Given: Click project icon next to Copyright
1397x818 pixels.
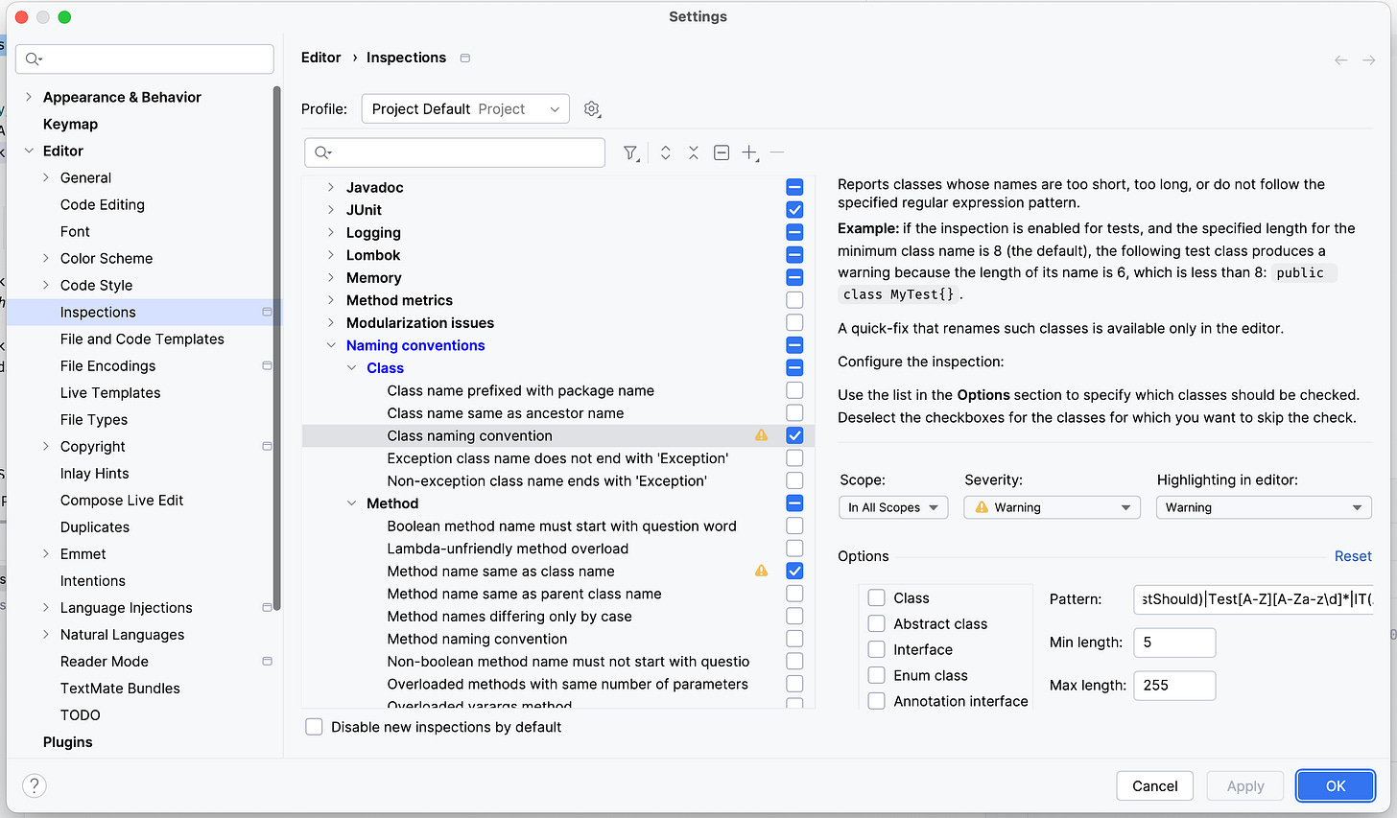Looking at the screenshot, I should pos(267,446).
